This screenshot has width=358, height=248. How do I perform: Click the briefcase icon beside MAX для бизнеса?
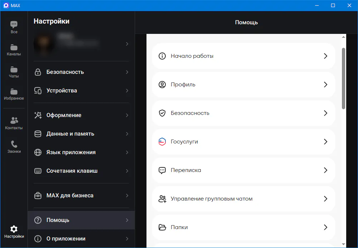click(38, 196)
